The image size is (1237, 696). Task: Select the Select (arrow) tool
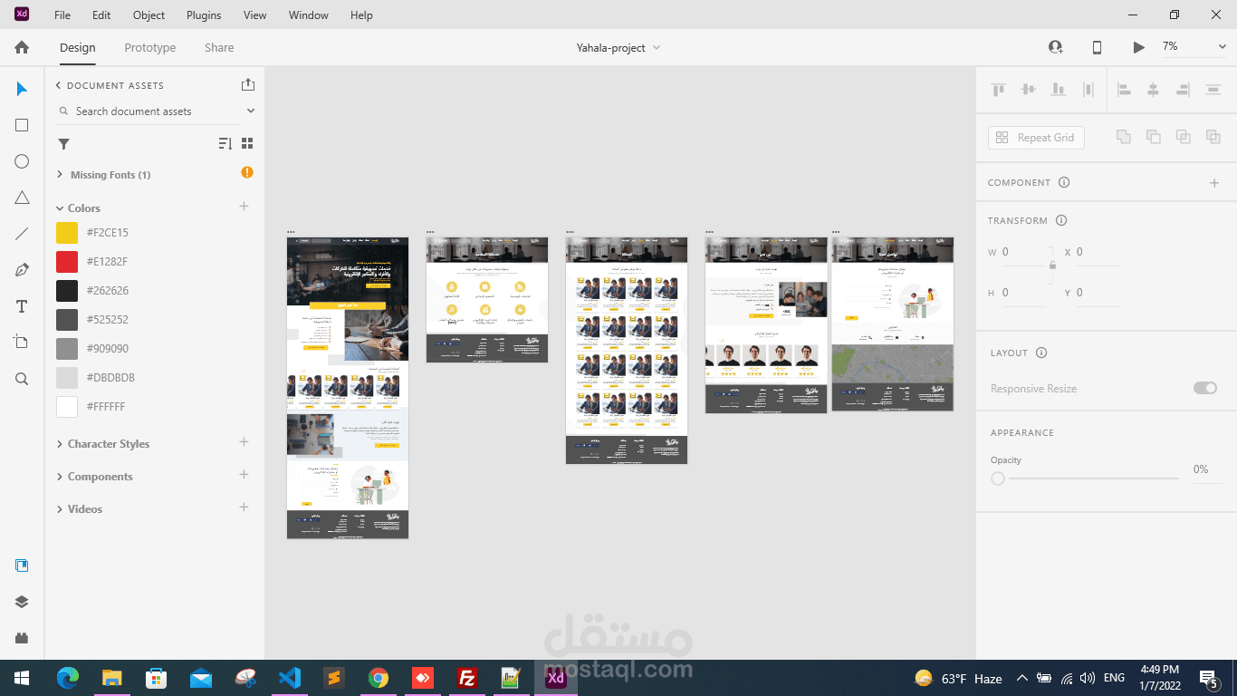(22, 89)
